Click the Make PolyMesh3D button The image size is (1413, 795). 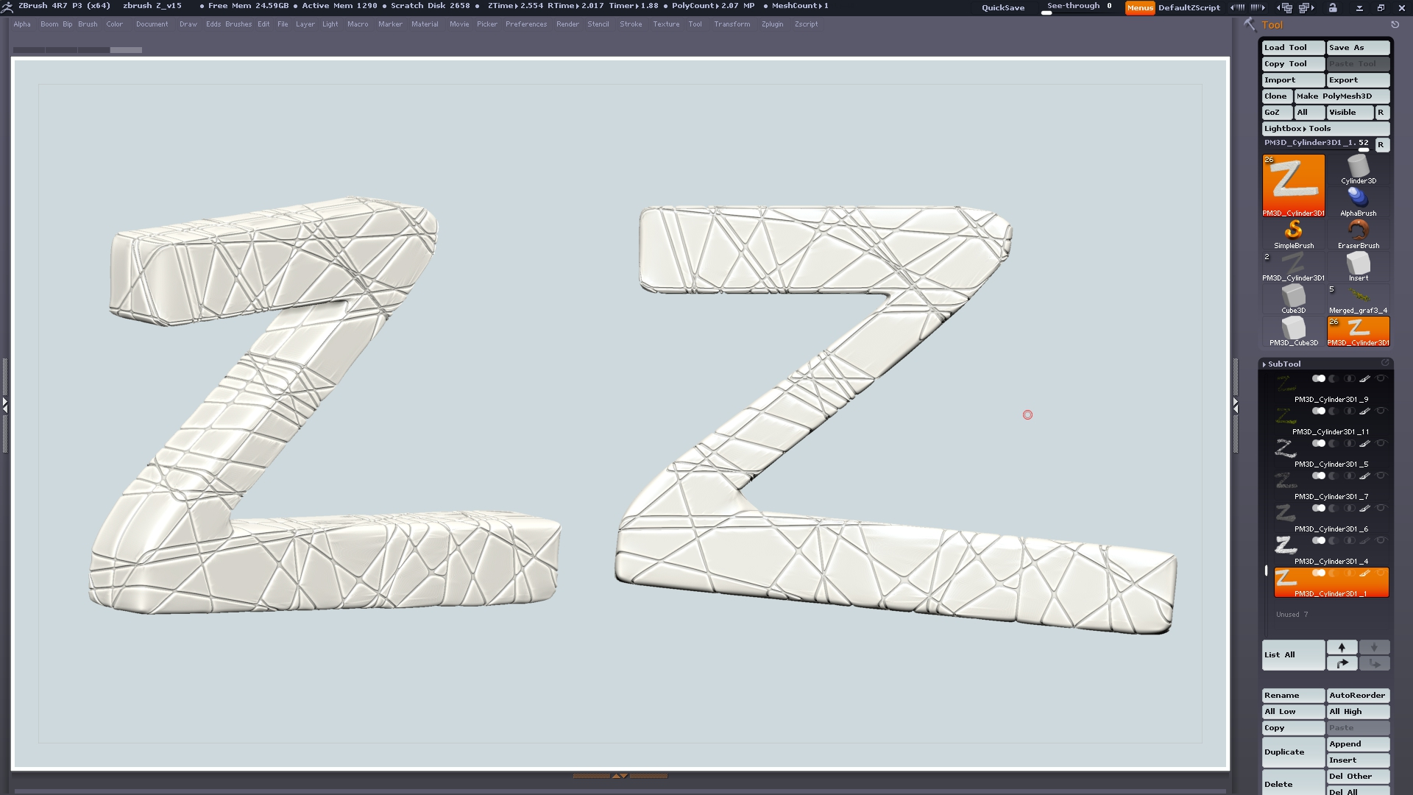[1334, 96]
